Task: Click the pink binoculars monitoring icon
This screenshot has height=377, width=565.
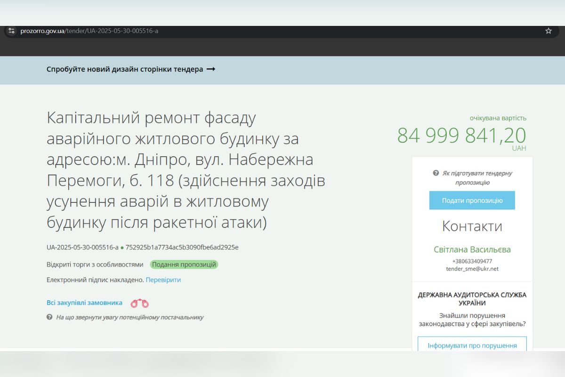Action: coord(139,302)
